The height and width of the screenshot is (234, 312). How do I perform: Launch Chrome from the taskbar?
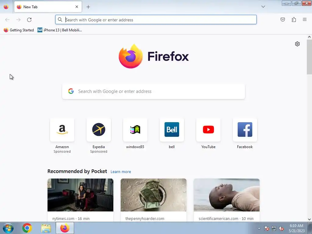click(x=27, y=228)
